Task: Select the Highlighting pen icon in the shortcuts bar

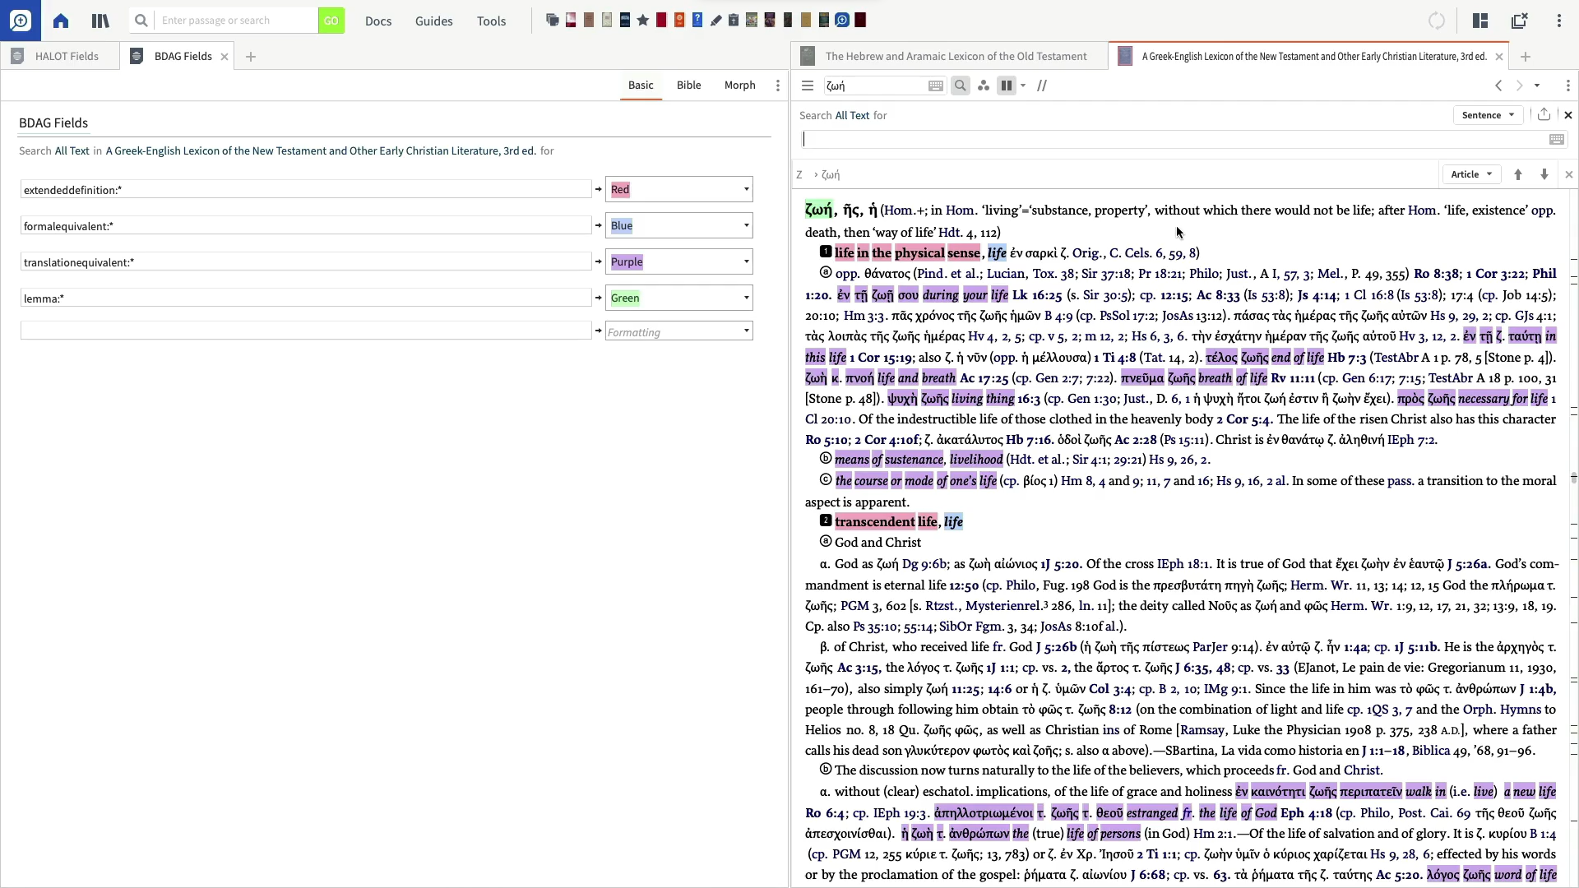Action: 715,20
